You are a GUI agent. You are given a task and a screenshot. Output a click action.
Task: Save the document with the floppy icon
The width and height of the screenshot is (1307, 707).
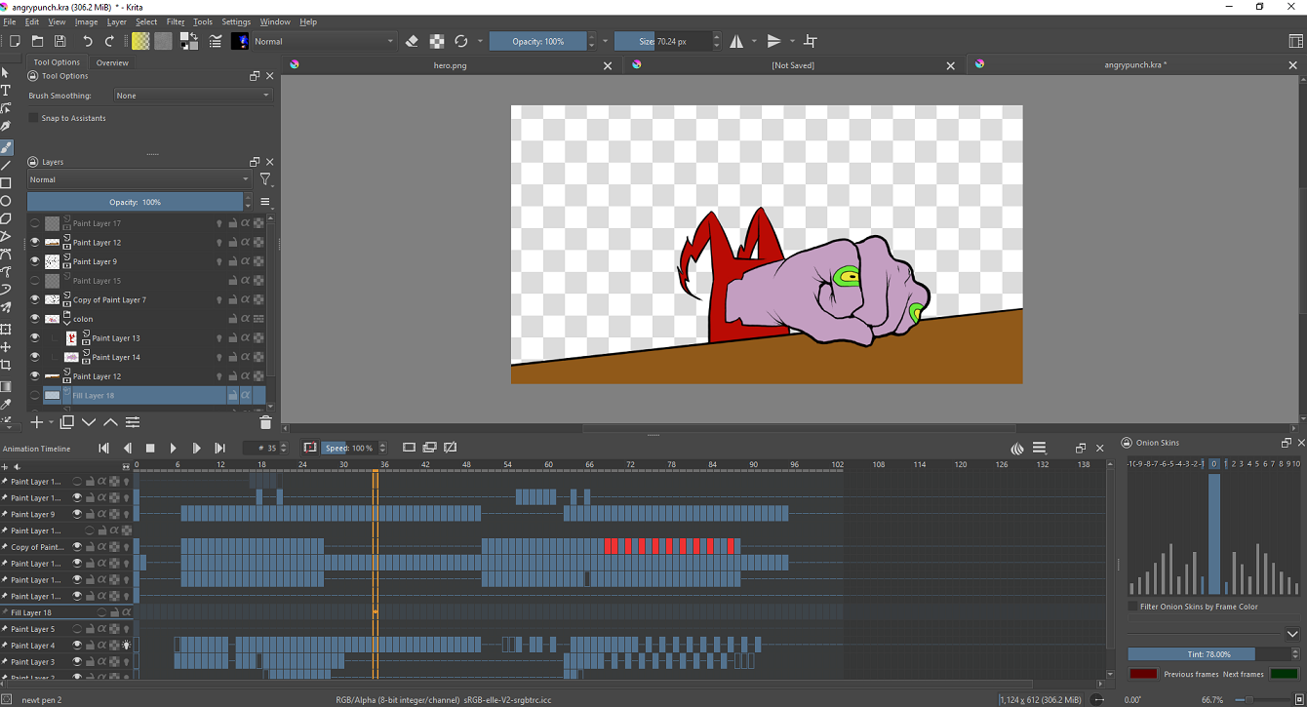pos(59,41)
